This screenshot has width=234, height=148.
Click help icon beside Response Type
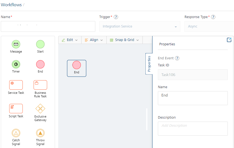pyautogui.click(x=213, y=17)
